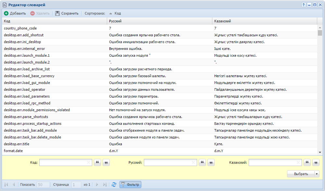Sort by the Казахский column header
This screenshot has height=191, width=325.
click(x=264, y=21)
